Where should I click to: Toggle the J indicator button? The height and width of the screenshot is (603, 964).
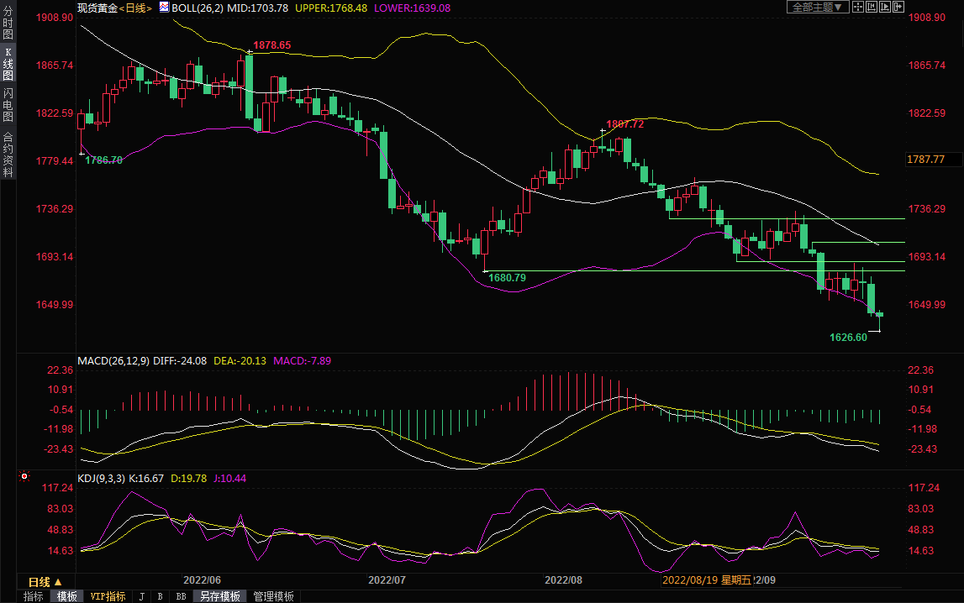141,596
